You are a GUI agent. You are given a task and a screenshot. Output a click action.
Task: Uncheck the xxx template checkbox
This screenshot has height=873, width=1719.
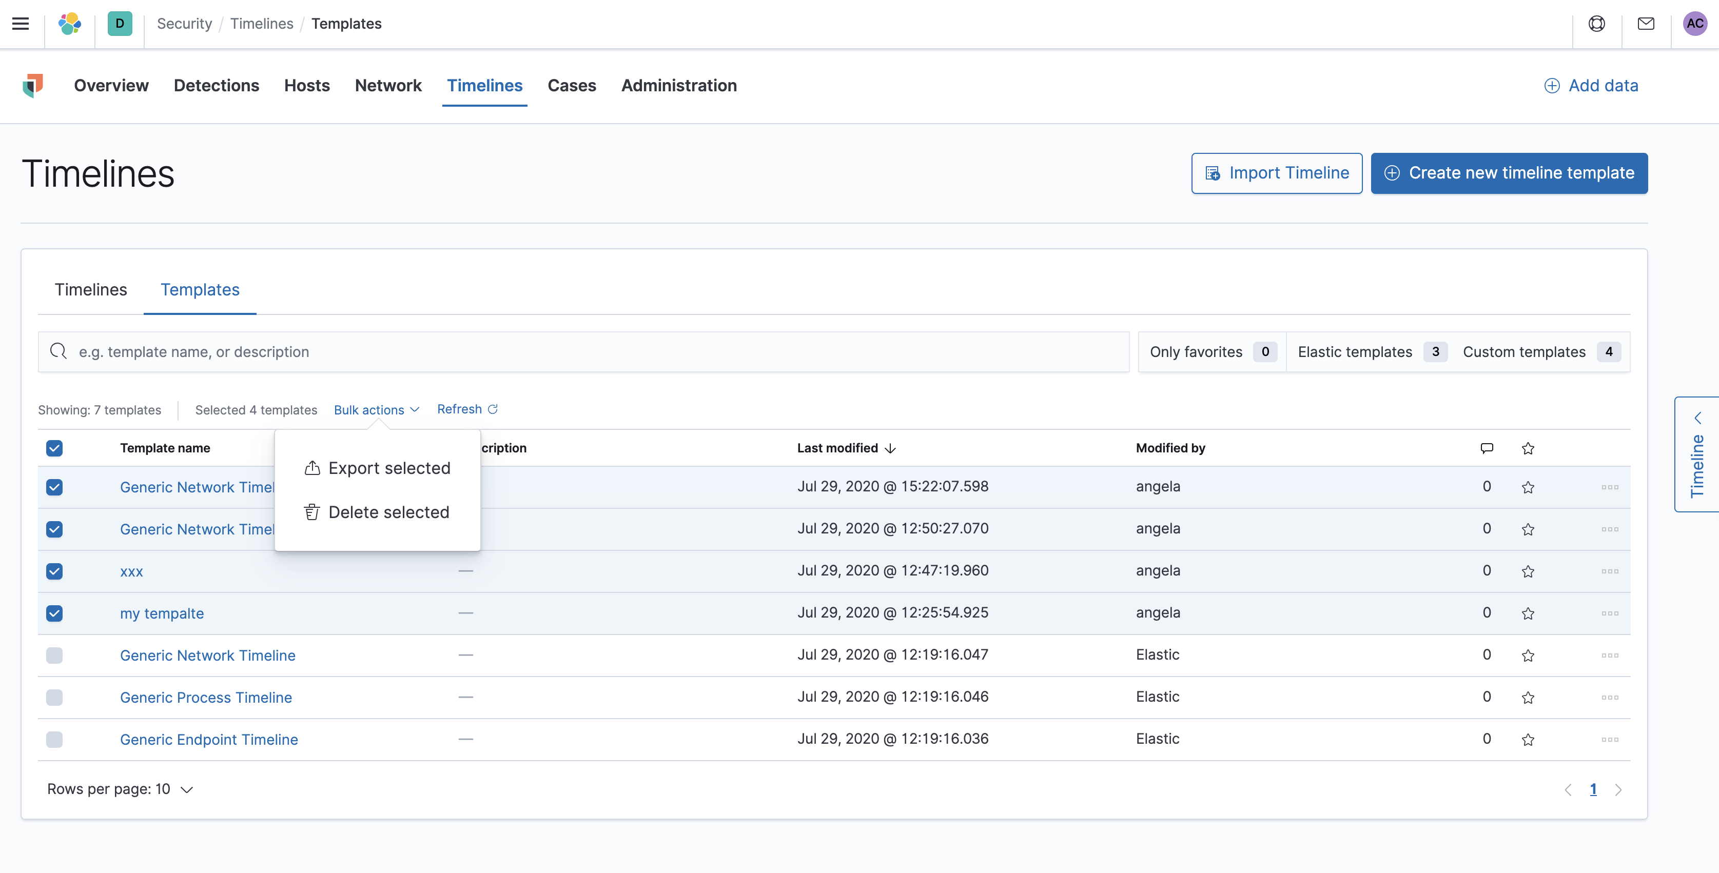click(x=55, y=571)
